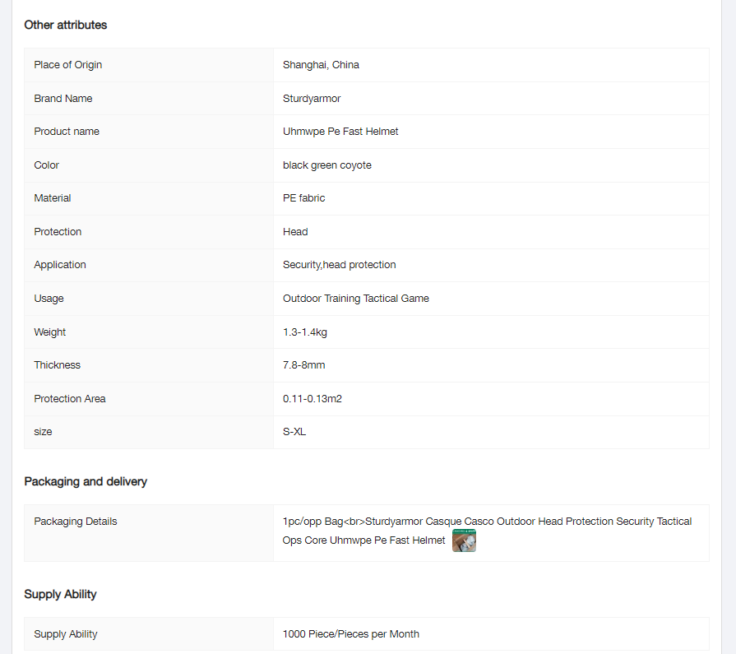Click the packaging details thumbnail image
This screenshot has width=736, height=654.
point(464,541)
